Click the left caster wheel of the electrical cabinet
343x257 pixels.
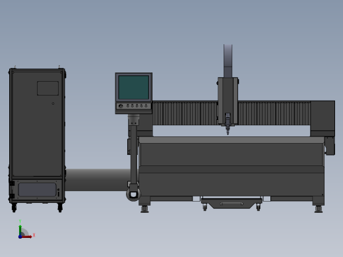pos(14,208)
